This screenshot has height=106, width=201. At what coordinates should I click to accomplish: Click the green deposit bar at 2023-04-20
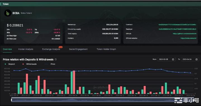point(166,88)
